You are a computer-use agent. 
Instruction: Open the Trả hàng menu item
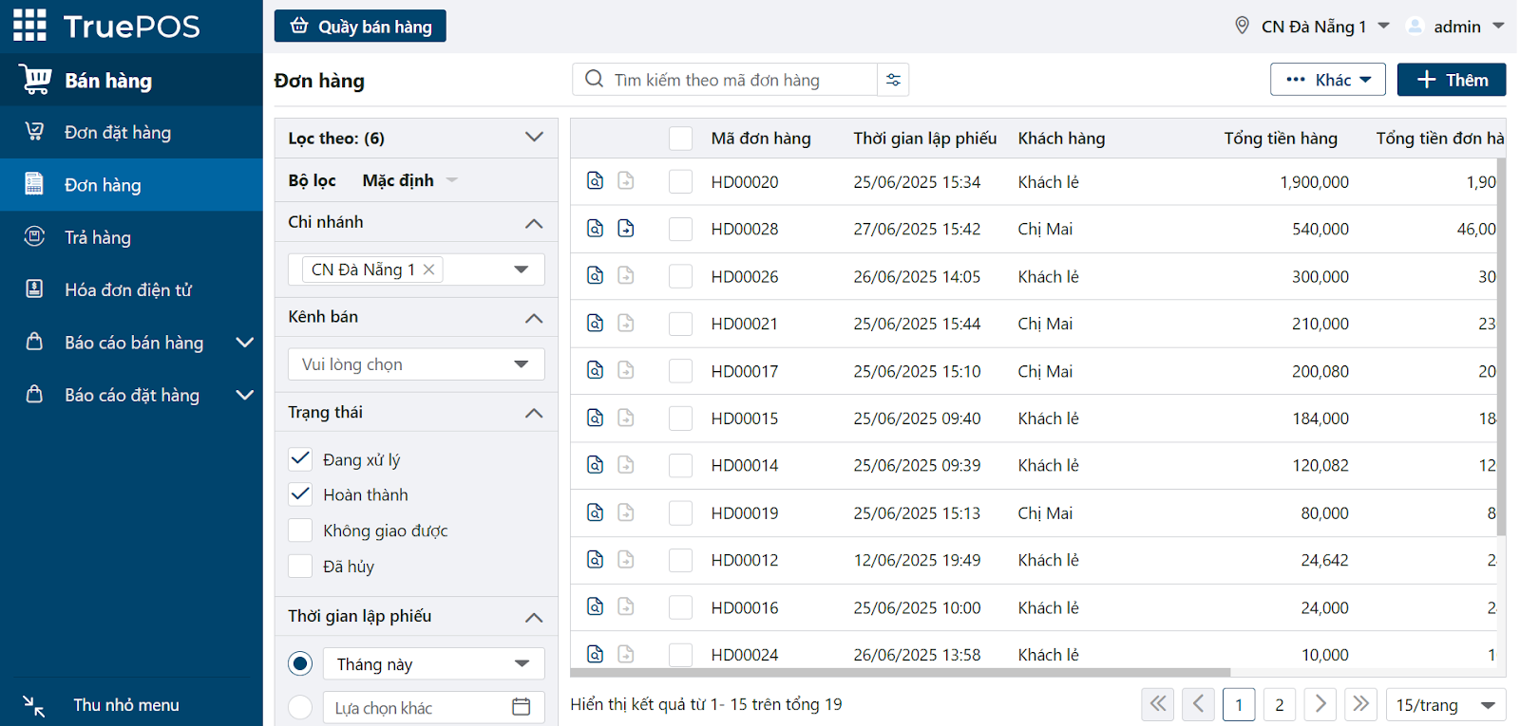click(98, 237)
